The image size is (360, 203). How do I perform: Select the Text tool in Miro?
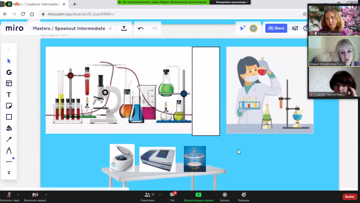(9, 95)
